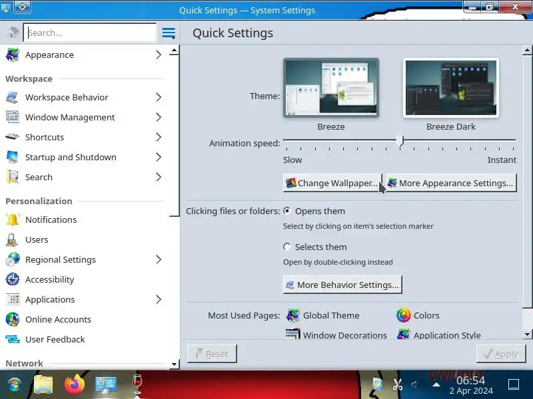Click the Notifications bell icon

13,219
